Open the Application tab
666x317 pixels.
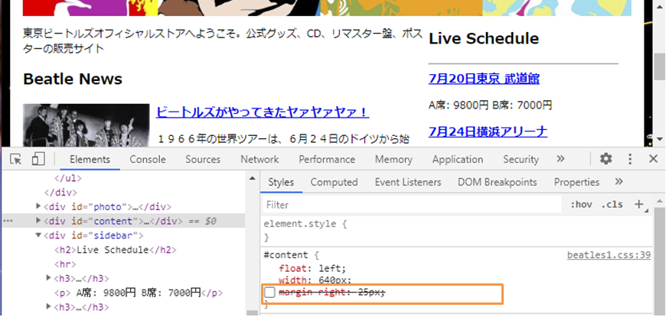(458, 160)
